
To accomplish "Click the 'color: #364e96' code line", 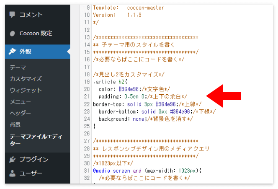I will coord(134,89).
